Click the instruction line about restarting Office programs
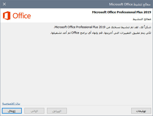Screen dimensions: 153x116 (101, 33)
